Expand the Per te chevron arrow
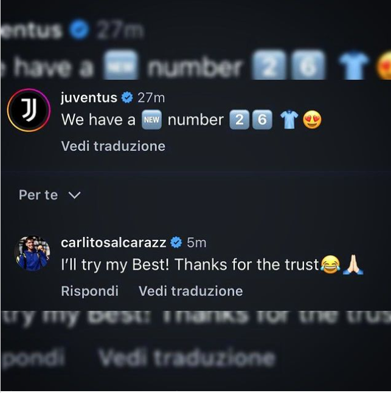This screenshot has width=391, height=393. point(75,195)
